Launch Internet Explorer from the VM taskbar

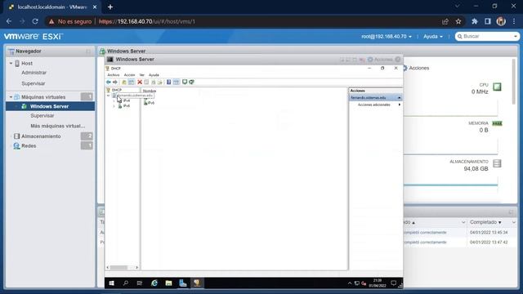coord(154,283)
